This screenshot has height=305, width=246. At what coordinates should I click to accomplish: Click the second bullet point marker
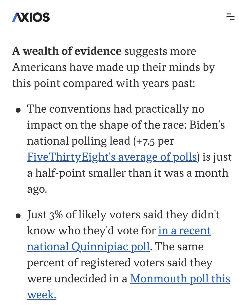click(18, 216)
